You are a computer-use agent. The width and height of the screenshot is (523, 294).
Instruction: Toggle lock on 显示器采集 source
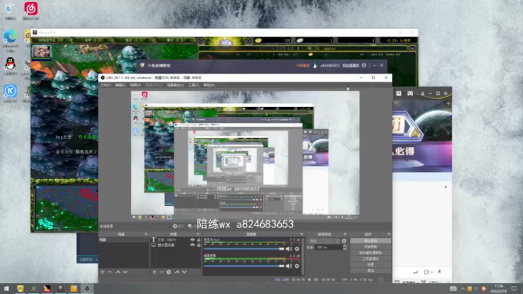pyautogui.click(x=199, y=244)
